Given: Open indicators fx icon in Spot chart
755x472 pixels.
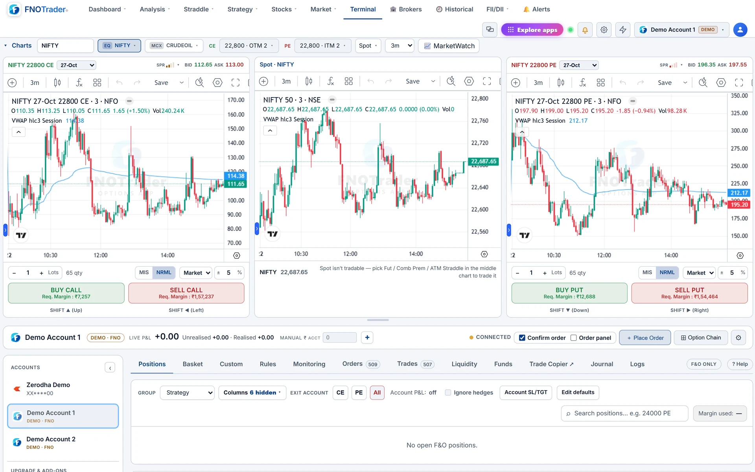Looking at the screenshot, I should (x=331, y=81).
